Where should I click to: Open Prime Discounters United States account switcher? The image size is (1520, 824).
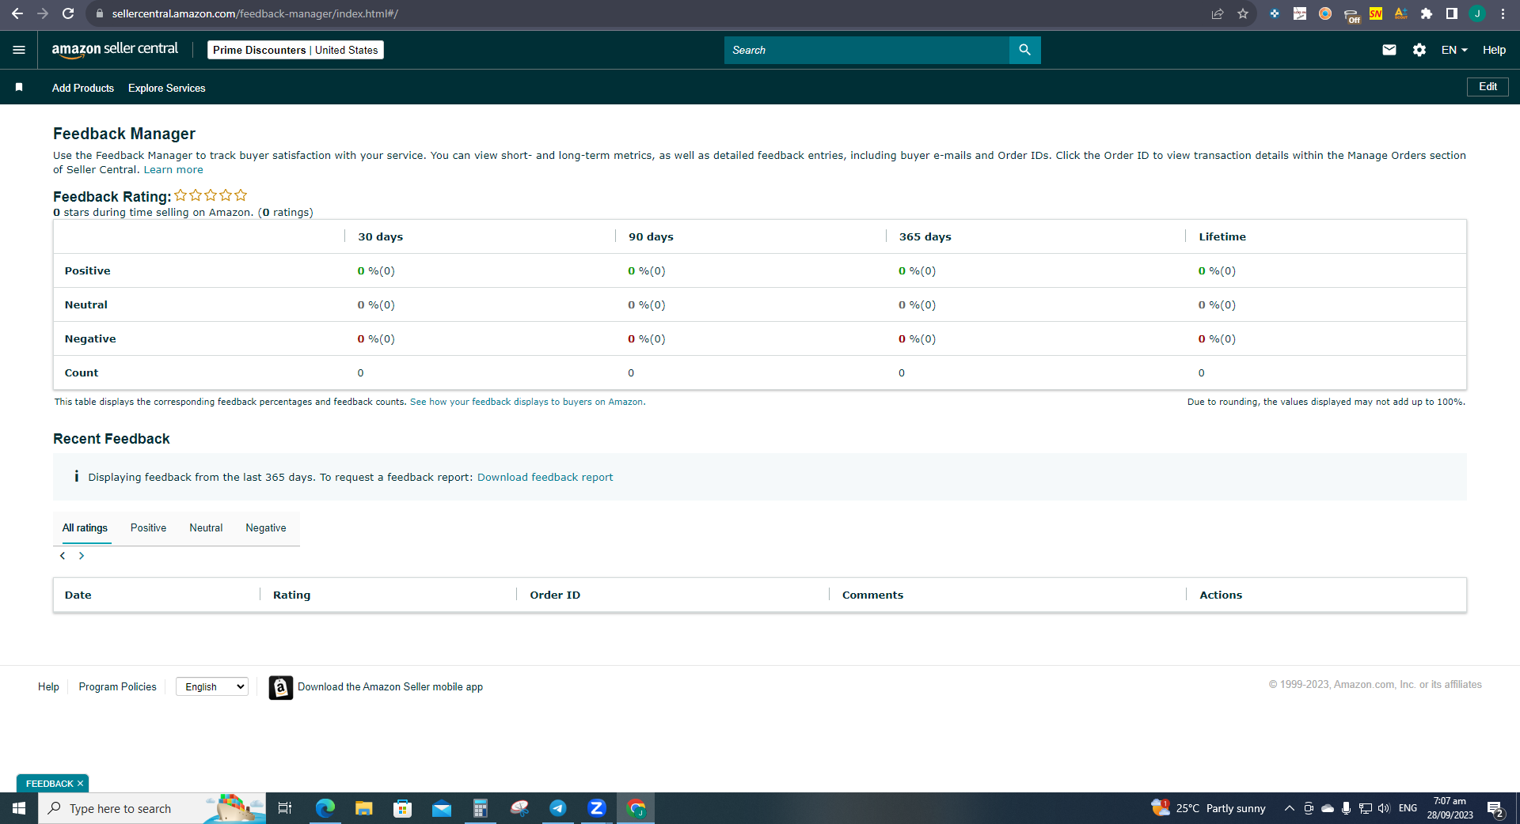click(x=295, y=50)
